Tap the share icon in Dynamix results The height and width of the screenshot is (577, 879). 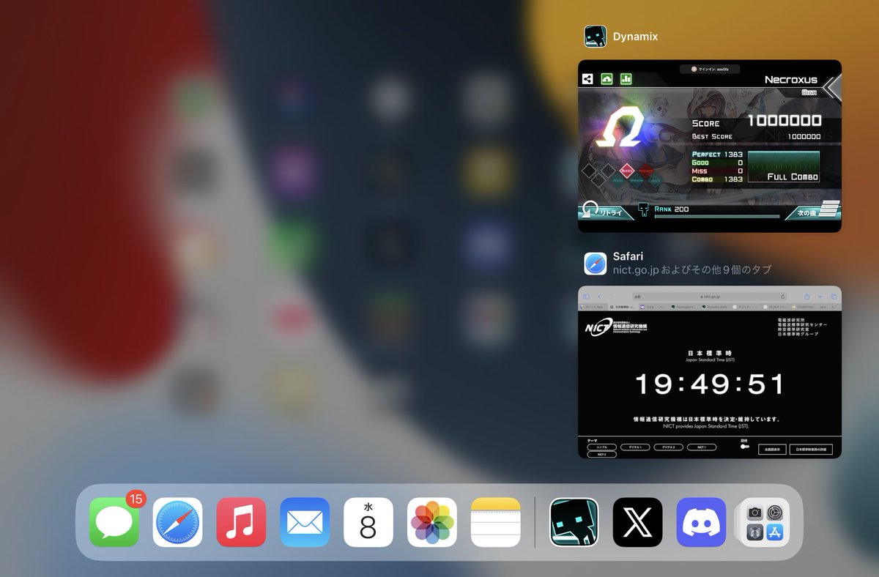pos(587,79)
